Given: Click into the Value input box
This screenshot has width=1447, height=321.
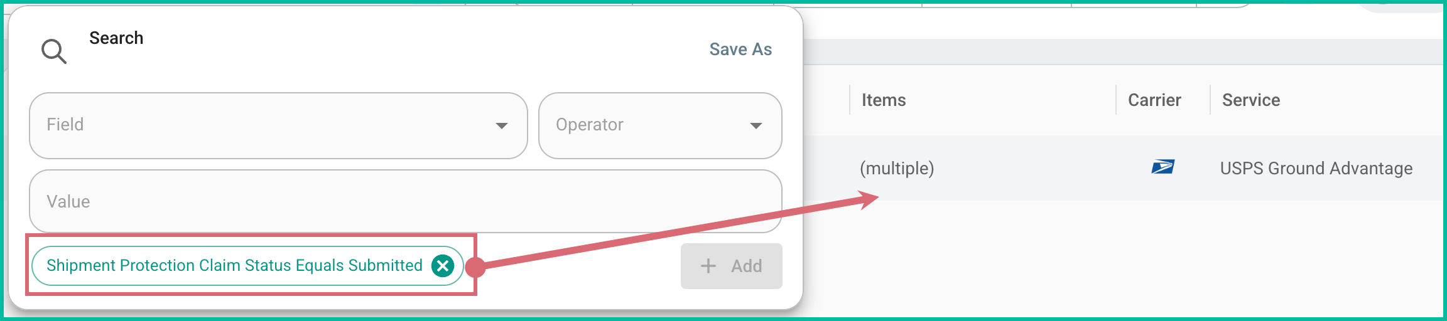Looking at the screenshot, I should click(405, 201).
